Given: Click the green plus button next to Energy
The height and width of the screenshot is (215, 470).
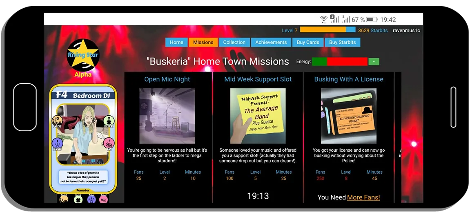Looking at the screenshot, I should point(374,62).
